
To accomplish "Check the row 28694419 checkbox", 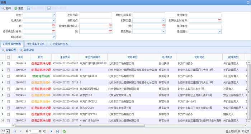I will [8, 64].
